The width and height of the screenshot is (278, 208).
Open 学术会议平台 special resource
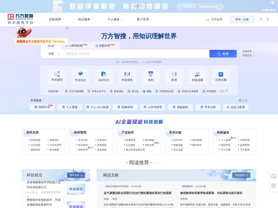click(97, 91)
